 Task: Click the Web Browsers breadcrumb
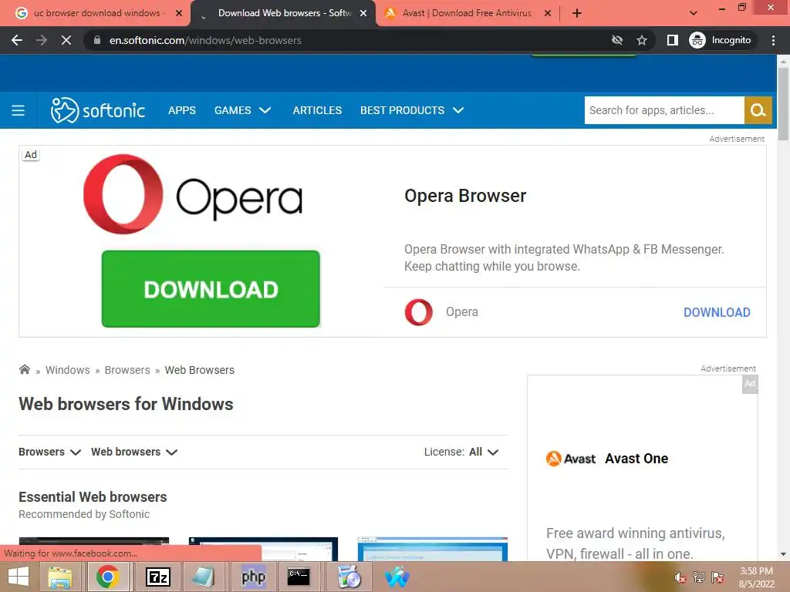[x=200, y=370]
